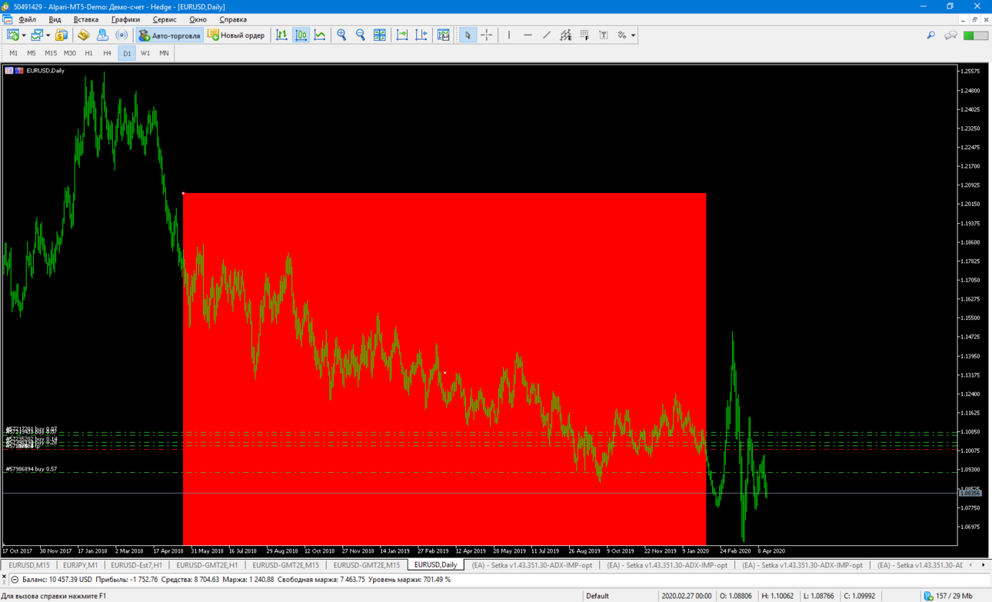The width and height of the screenshot is (992, 602).
Task: Close the toolbox panel with X
Action: (4, 577)
